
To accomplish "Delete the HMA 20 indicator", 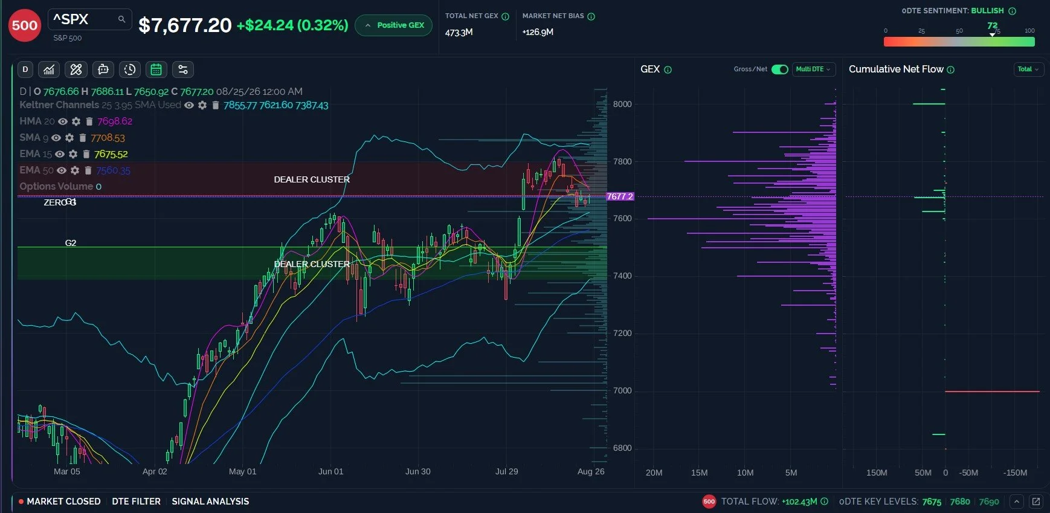I will (89, 121).
